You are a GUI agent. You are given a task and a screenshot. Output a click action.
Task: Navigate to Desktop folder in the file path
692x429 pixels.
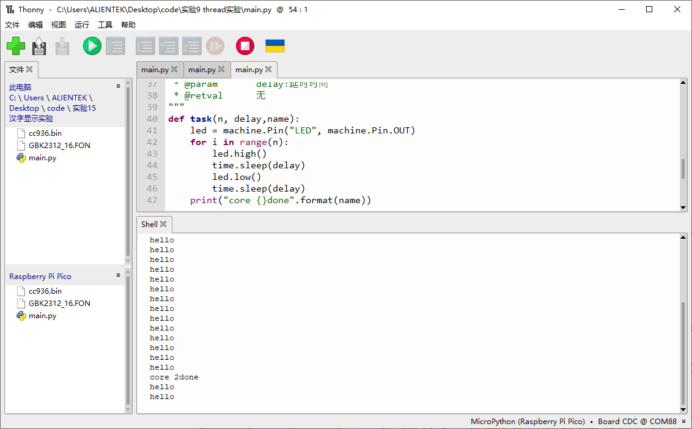click(24, 108)
